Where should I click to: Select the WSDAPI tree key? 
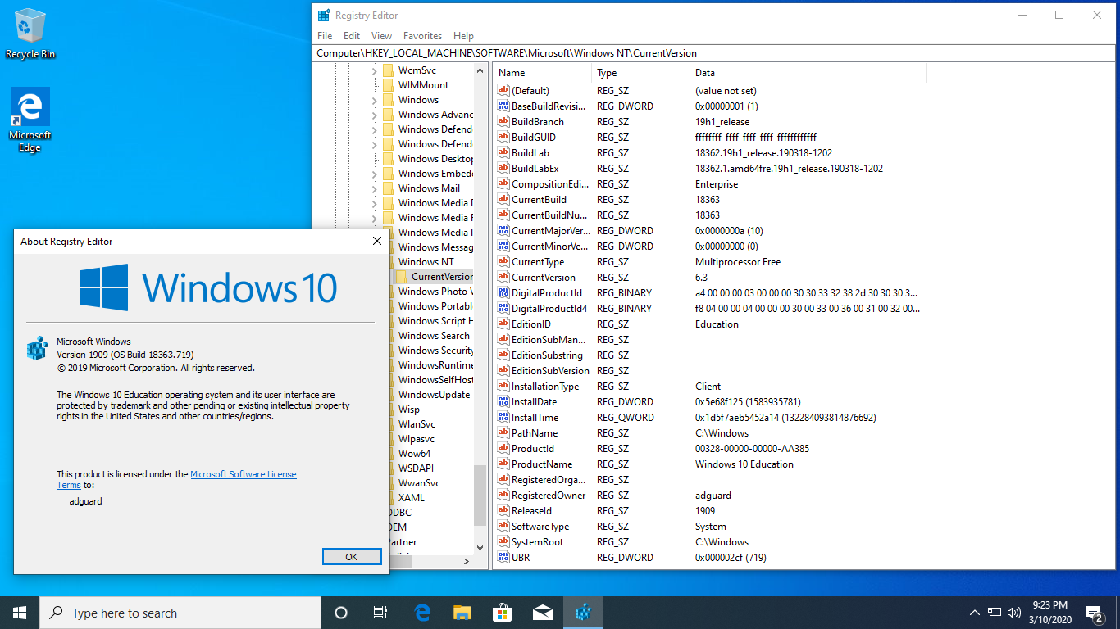click(x=416, y=468)
